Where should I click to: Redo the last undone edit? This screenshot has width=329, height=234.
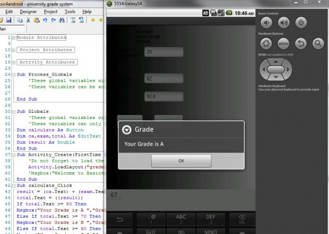tap(53, 20)
